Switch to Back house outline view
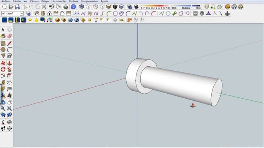The image size is (264, 148). click(62, 14)
